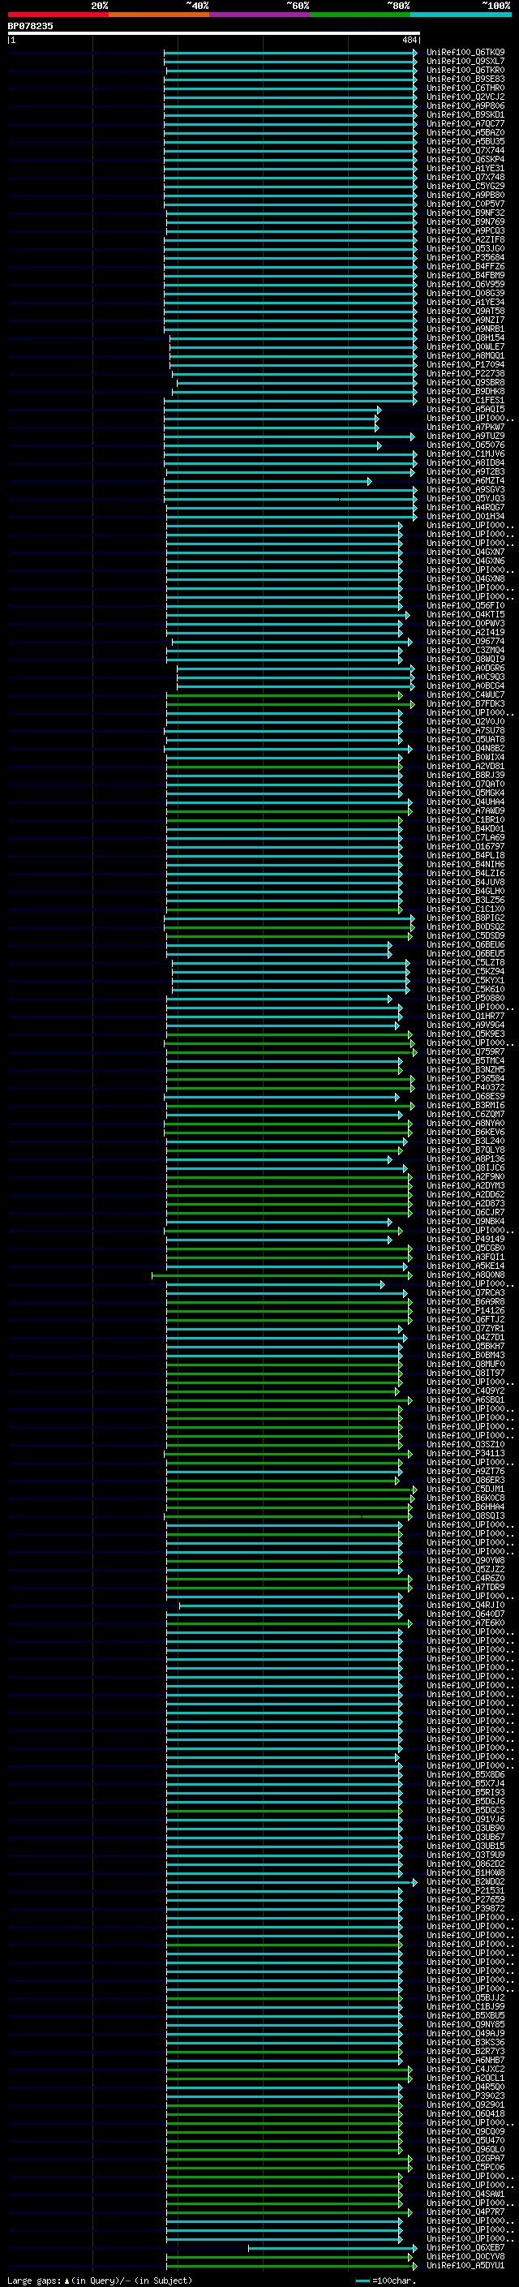Click the white query sequence ruler bar
This screenshot has width=519, height=2287.
pos(214,34)
